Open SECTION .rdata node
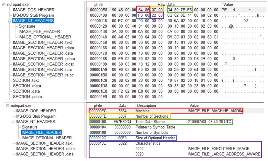 pyautogui.click(x=27, y=86)
